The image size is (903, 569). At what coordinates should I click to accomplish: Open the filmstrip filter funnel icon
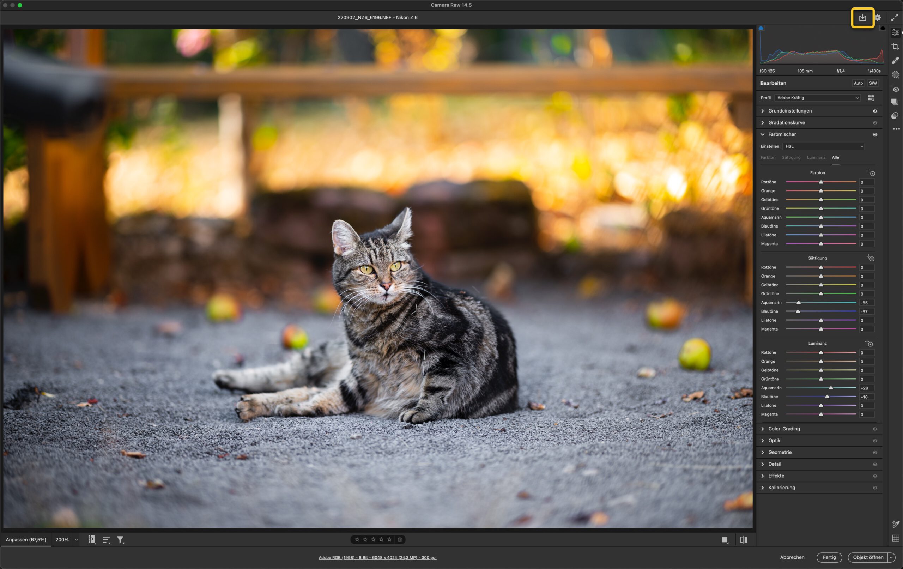pos(120,540)
